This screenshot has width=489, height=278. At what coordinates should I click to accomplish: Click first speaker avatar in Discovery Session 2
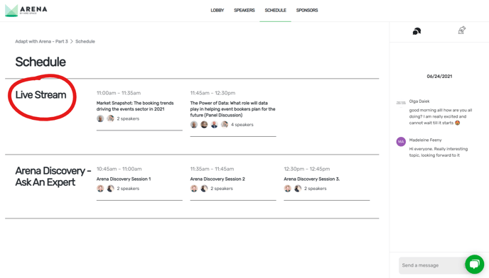pyautogui.click(x=194, y=189)
